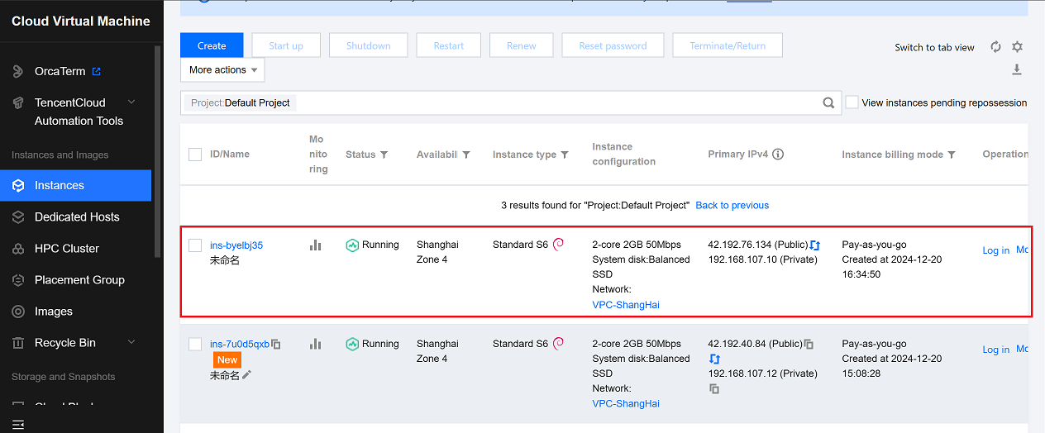Click the Project:Default Project search field
The height and width of the screenshot is (433, 1045).
click(511, 103)
